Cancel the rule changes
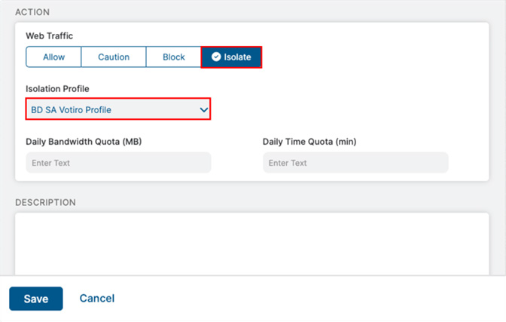 point(97,298)
